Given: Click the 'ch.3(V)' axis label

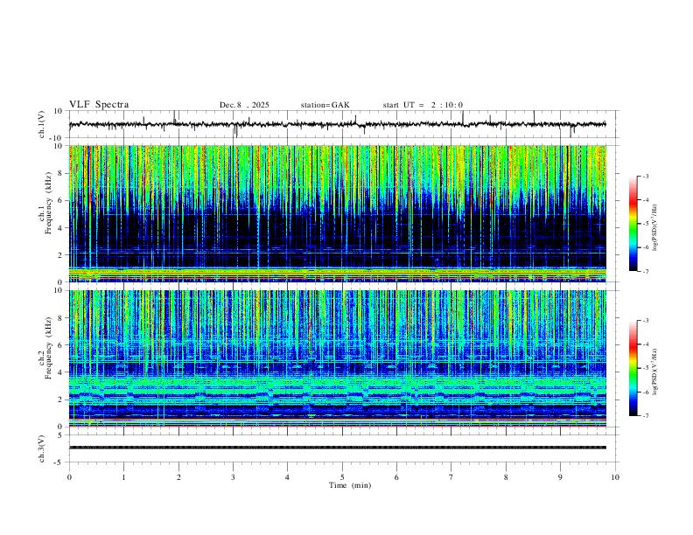Looking at the screenshot, I should click(x=42, y=449).
